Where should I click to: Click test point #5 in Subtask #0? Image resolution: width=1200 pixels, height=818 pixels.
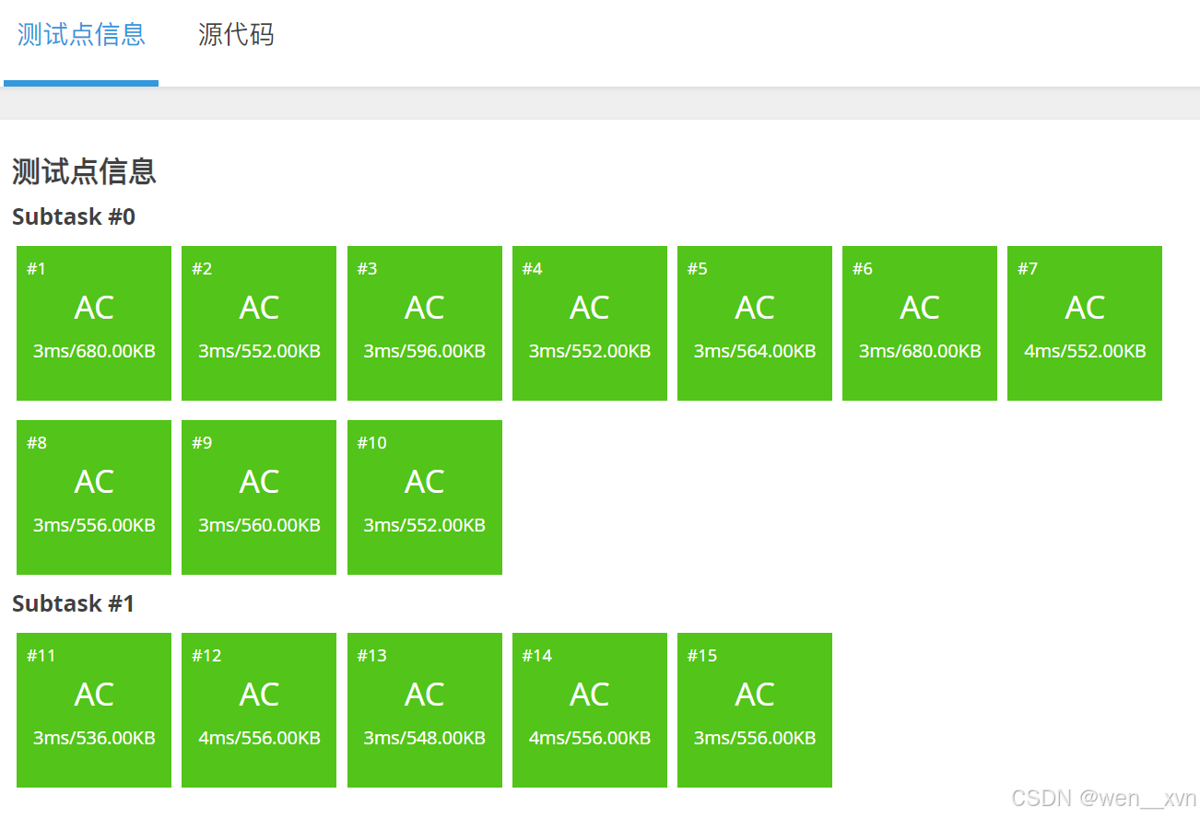click(754, 322)
